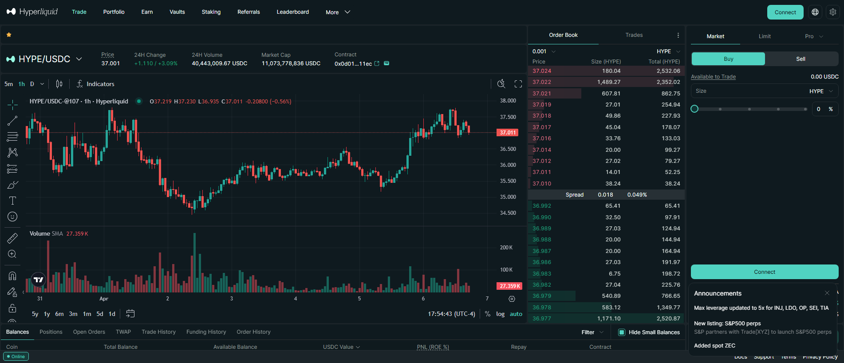Switch chart interval to D

pyautogui.click(x=32, y=84)
